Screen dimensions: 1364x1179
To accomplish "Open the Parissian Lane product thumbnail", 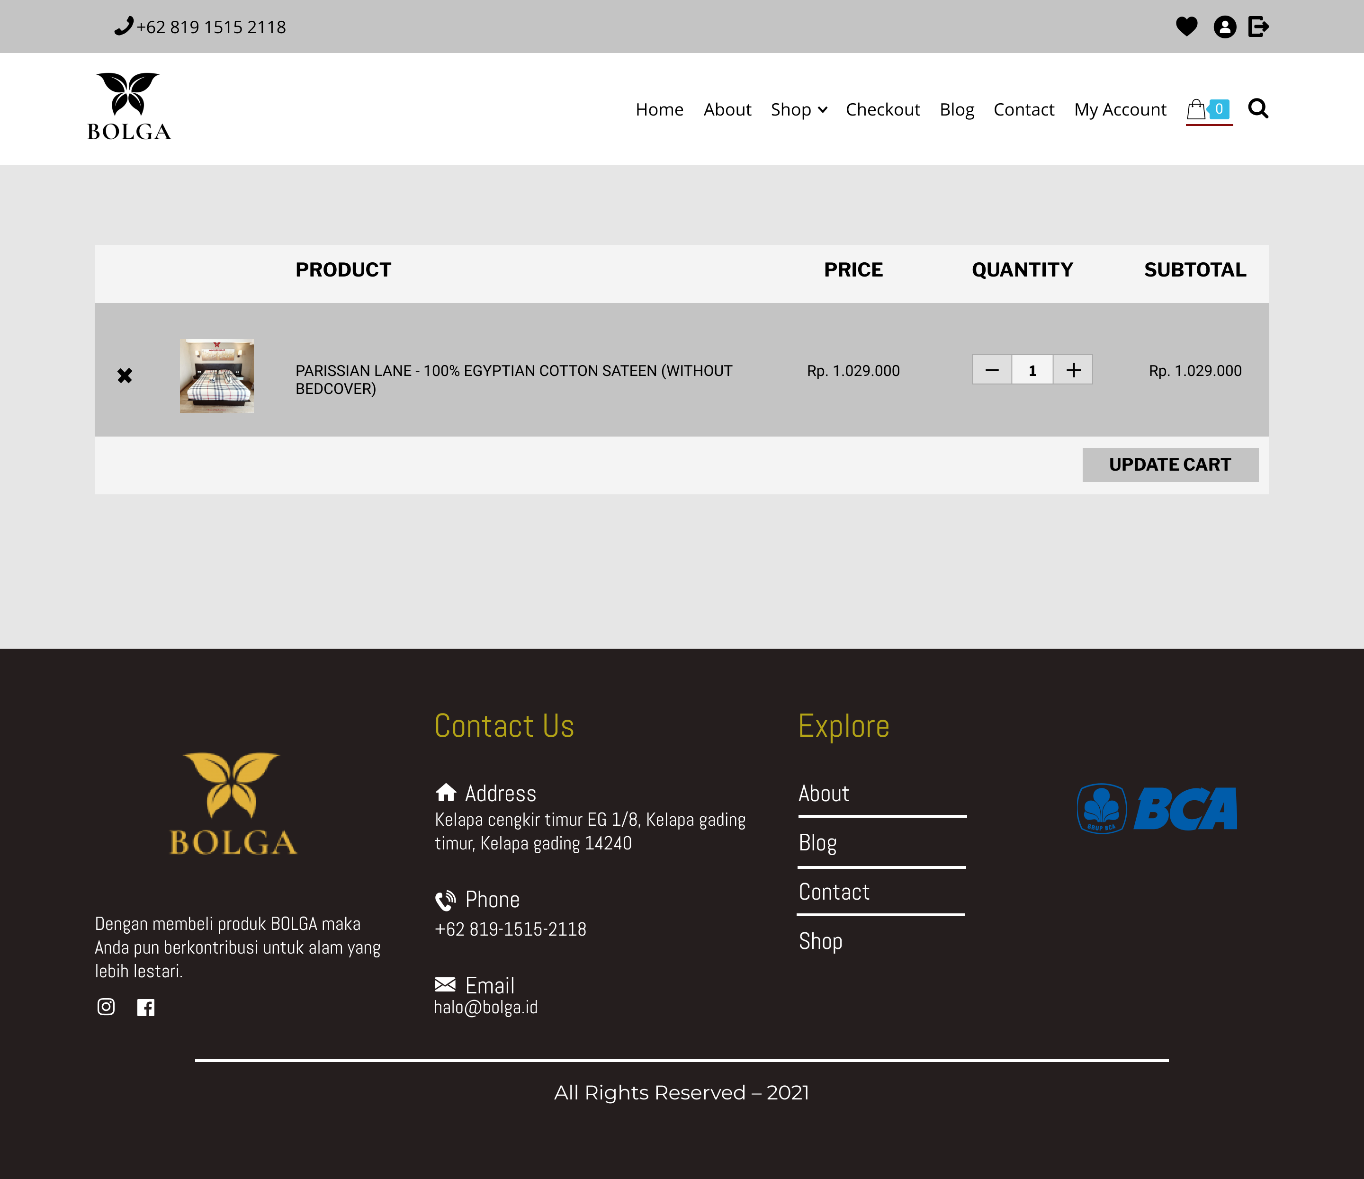I will pos(216,376).
